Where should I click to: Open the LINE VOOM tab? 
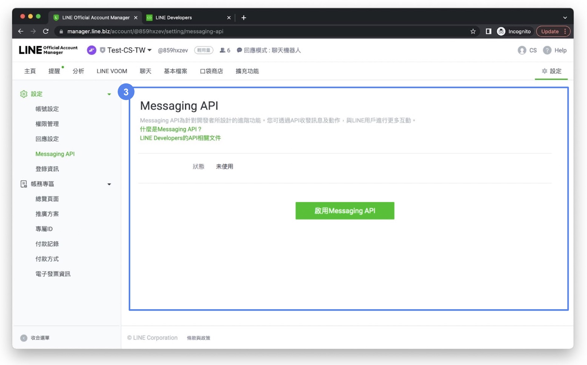[112, 71]
